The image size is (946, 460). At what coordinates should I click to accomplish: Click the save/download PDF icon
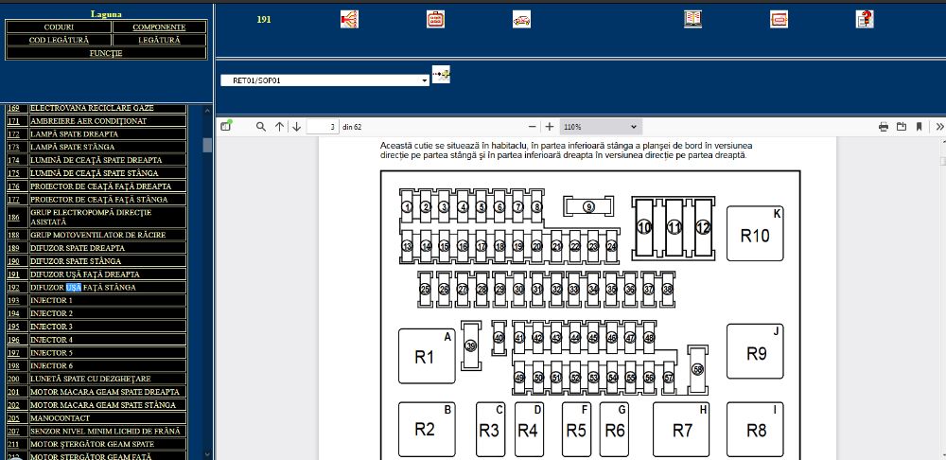click(x=902, y=127)
